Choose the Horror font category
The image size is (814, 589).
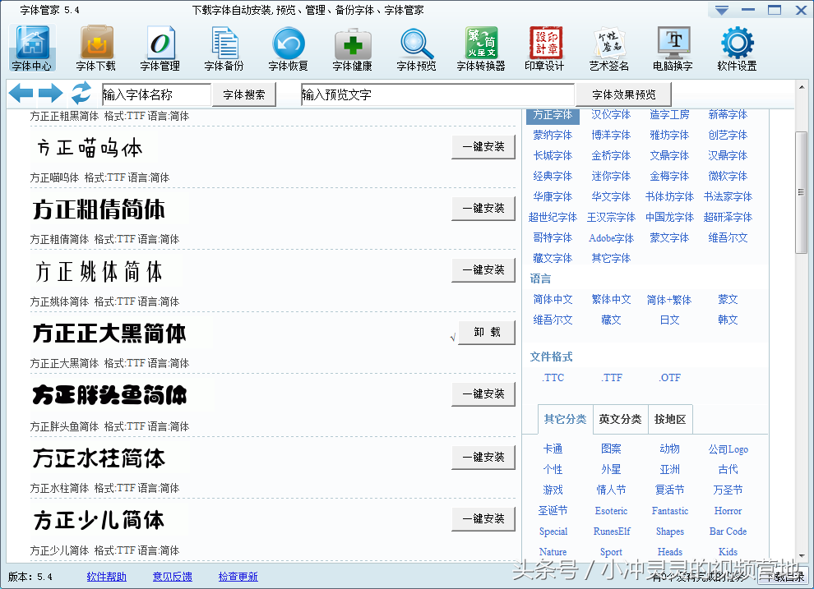(728, 511)
